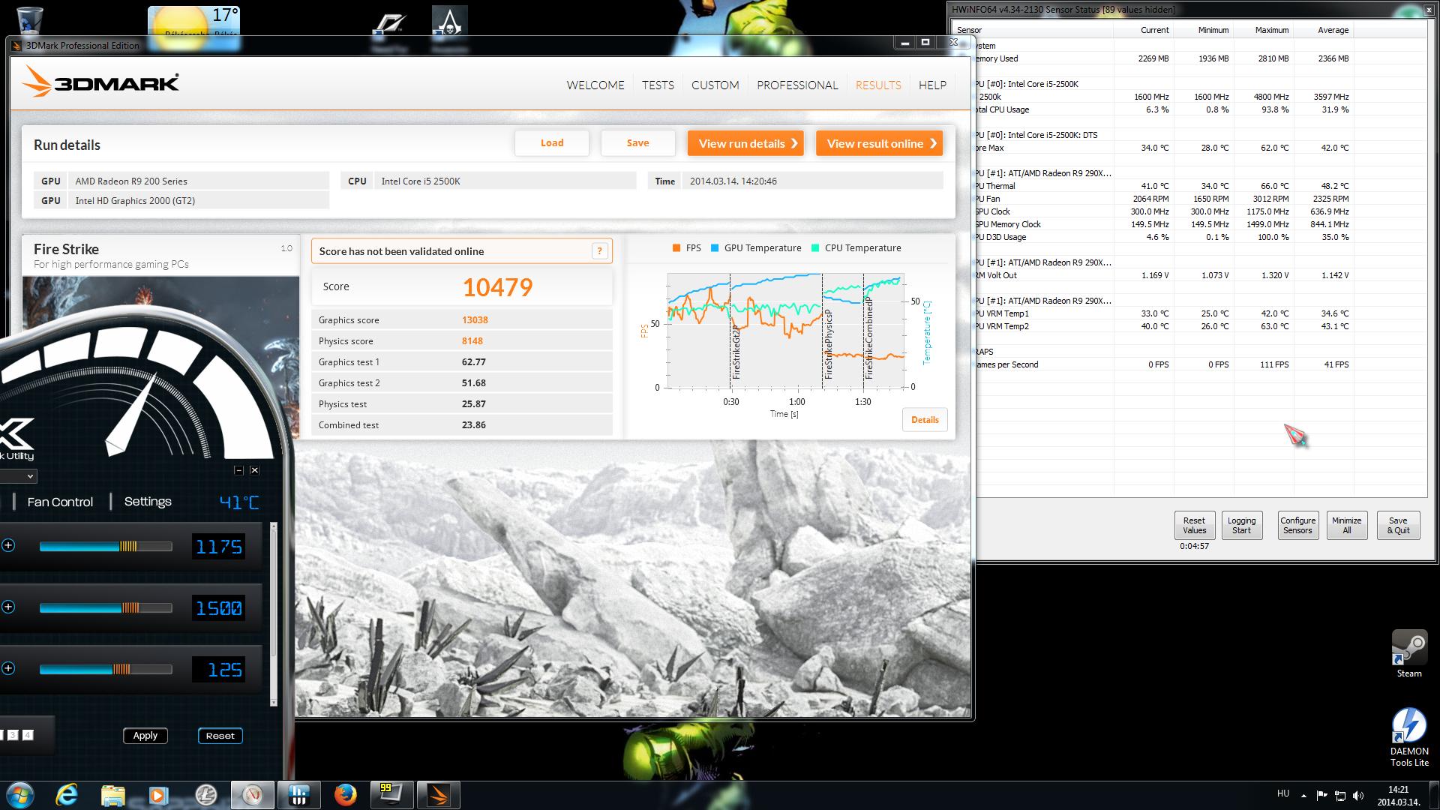The width and height of the screenshot is (1440, 810).
Task: Click Apply in the Sapphire utility
Action: click(x=145, y=736)
